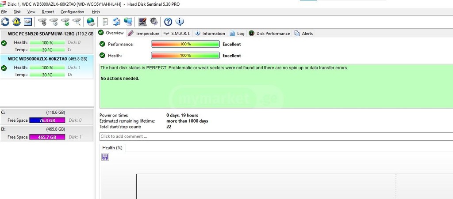Click the Refresh toolbar icon
The image size is (453, 199).
coord(5,22)
